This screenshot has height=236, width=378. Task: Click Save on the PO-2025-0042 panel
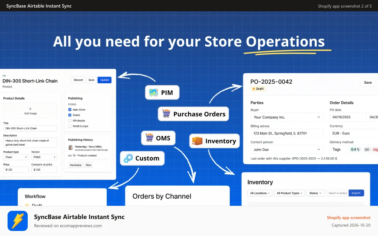coord(368,82)
